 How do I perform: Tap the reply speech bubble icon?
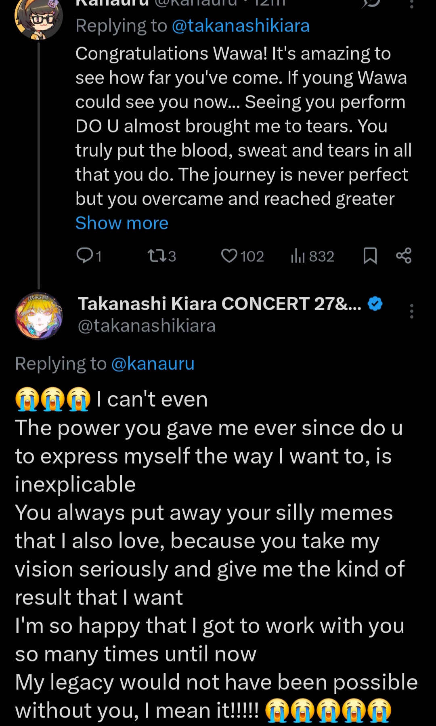(85, 256)
